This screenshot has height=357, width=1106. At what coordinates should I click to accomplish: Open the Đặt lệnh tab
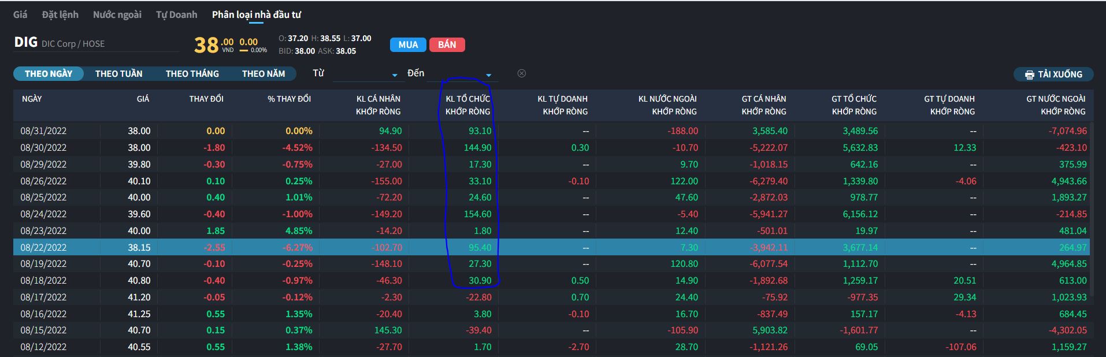pos(60,14)
